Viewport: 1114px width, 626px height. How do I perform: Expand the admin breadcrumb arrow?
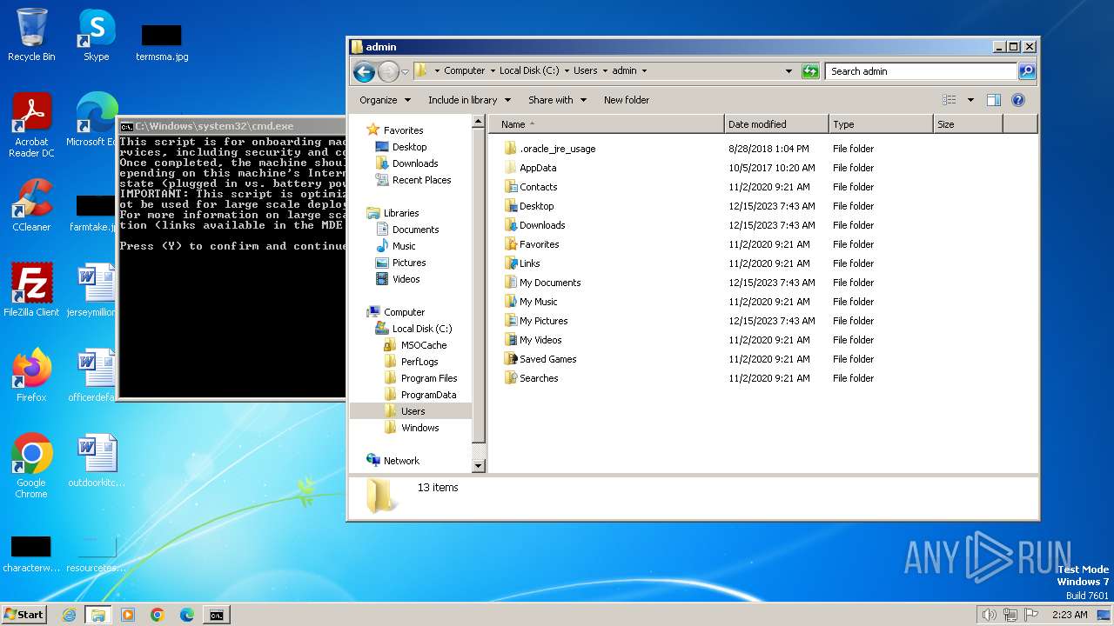tap(644, 71)
